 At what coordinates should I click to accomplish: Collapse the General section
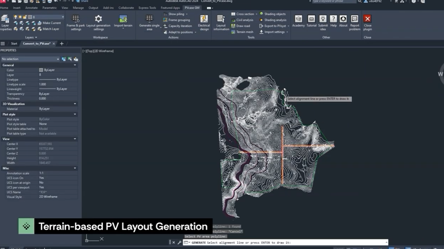pos(75,65)
